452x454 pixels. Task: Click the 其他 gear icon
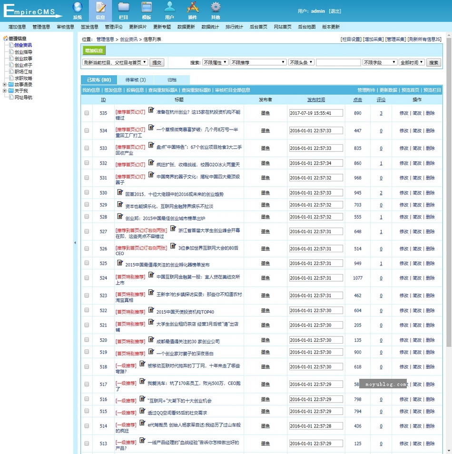216,8
